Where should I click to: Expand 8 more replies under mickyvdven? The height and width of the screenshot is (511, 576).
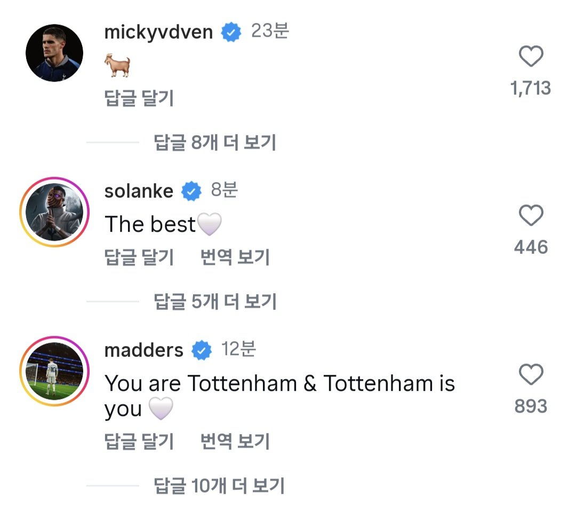[215, 143]
